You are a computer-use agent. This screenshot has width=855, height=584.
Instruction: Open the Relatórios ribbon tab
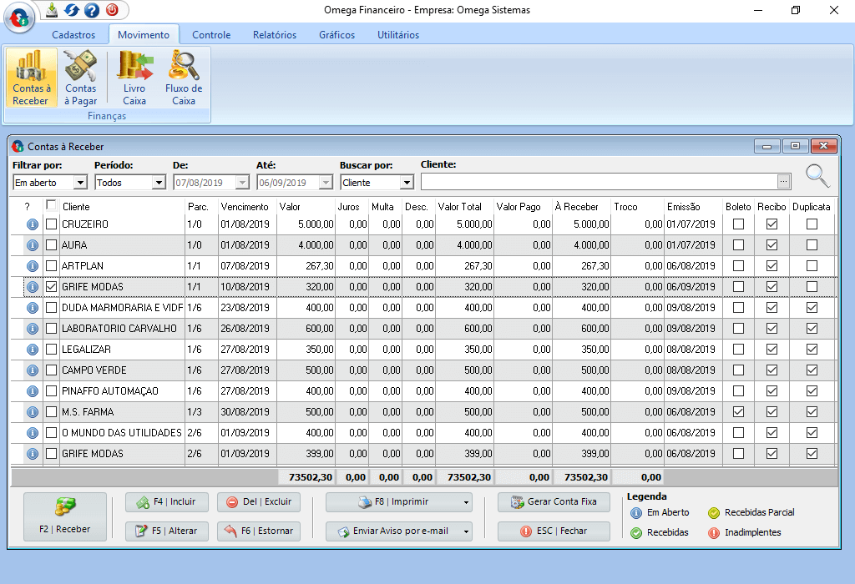click(x=274, y=35)
